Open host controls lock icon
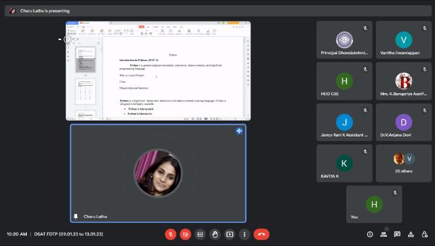435x246 pixels. click(424, 234)
